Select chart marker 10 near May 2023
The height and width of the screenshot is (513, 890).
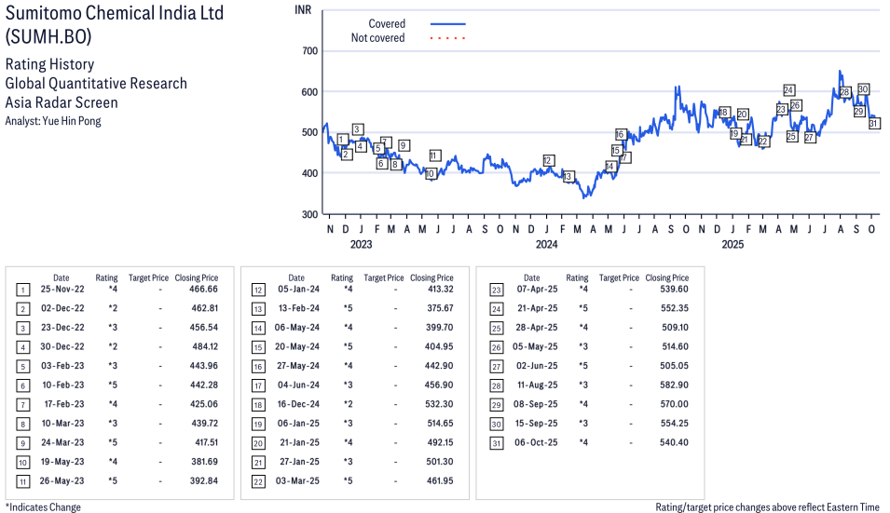[430, 173]
